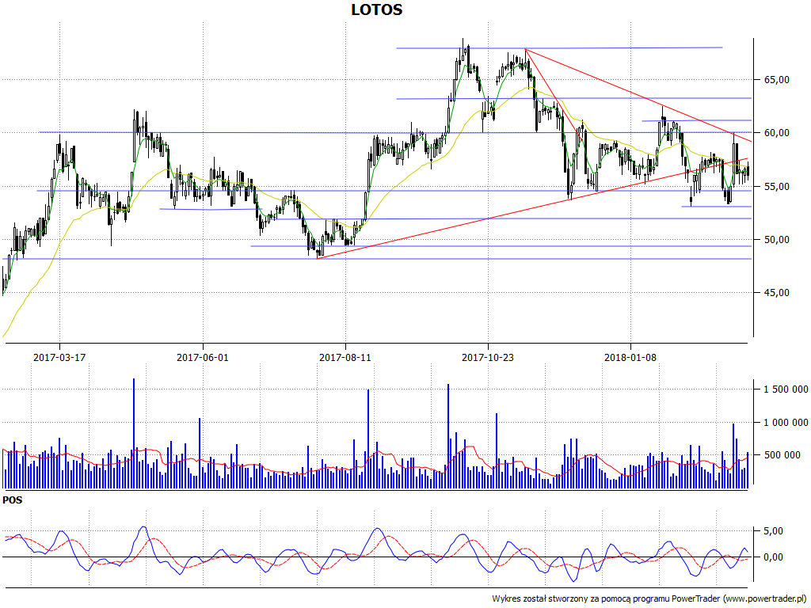This screenshot has height=608, width=811.
Task: Click the PowerTrader footer credit text
Action: 650,598
